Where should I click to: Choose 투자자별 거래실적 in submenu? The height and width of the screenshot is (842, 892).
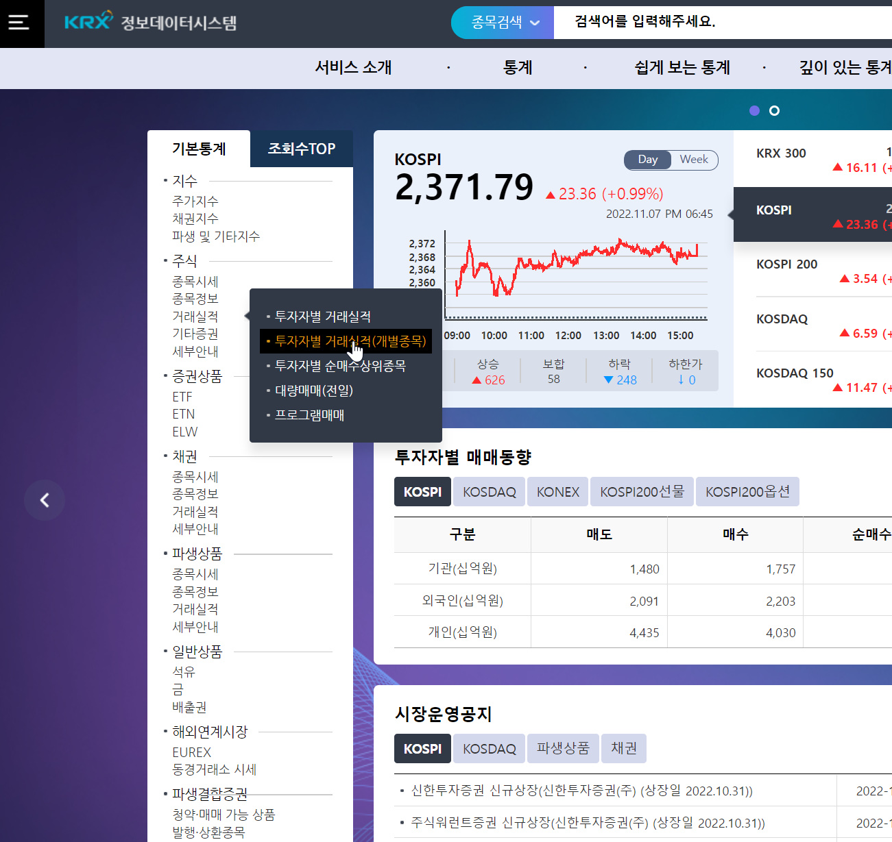click(323, 317)
